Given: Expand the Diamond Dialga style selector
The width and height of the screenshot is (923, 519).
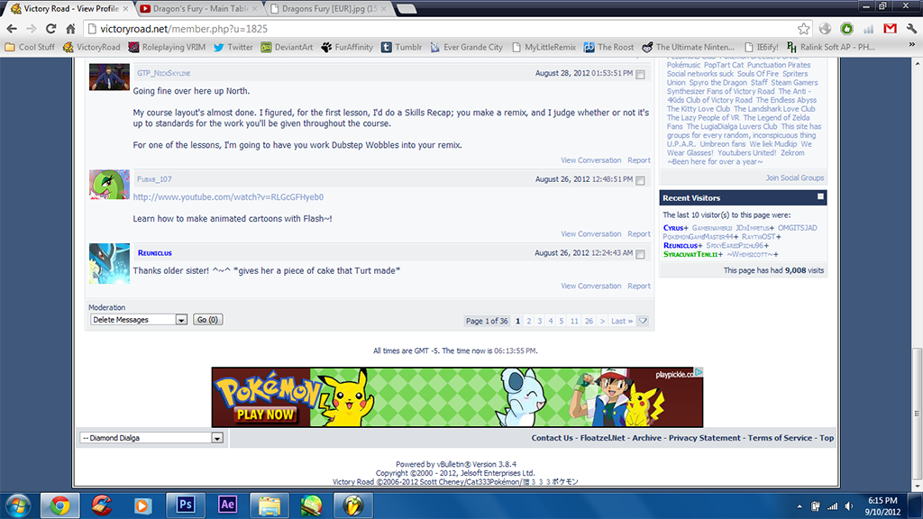Looking at the screenshot, I should tap(216, 438).
